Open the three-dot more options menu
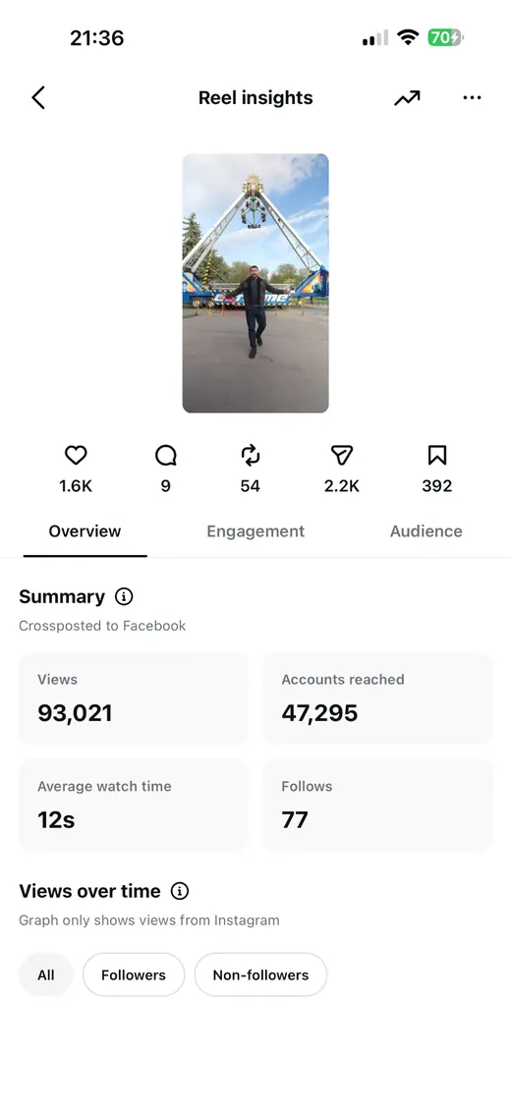Image resolution: width=511 pixels, height=1110 pixels. (472, 97)
